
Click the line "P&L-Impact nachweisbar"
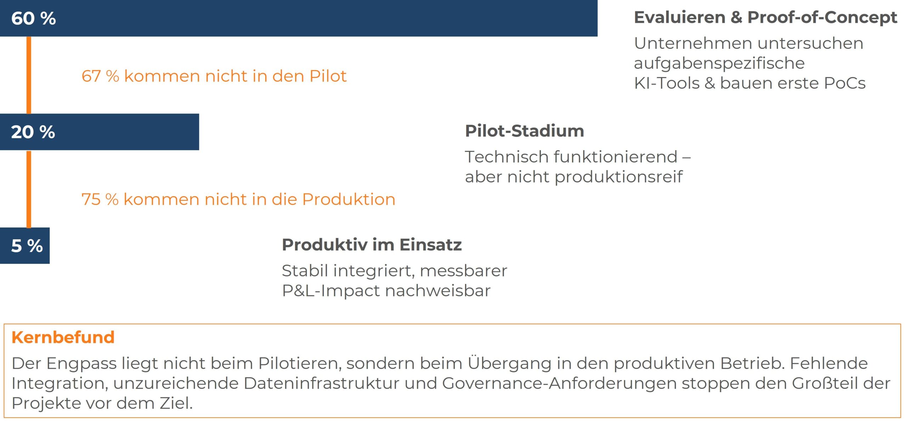(x=386, y=291)
